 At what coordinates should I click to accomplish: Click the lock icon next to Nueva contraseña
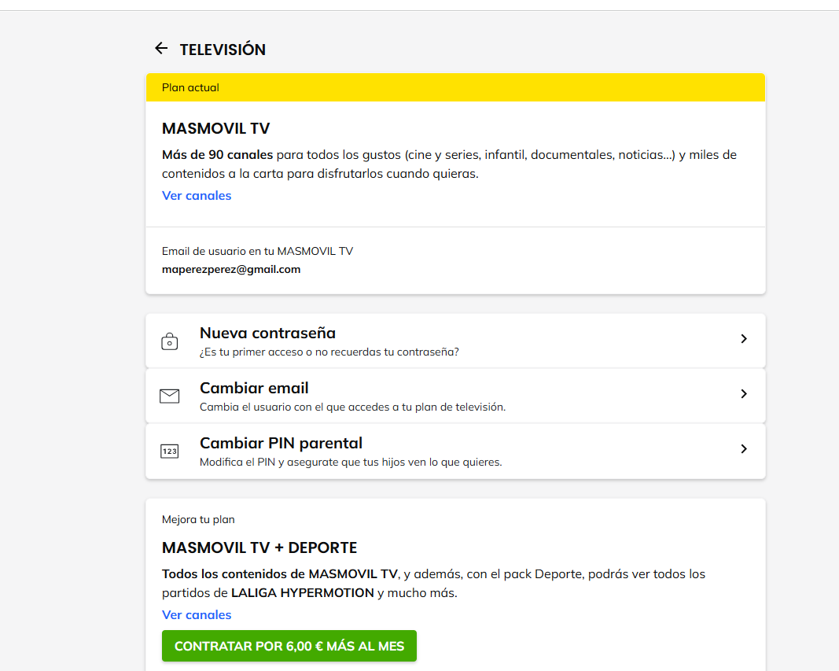(x=170, y=341)
